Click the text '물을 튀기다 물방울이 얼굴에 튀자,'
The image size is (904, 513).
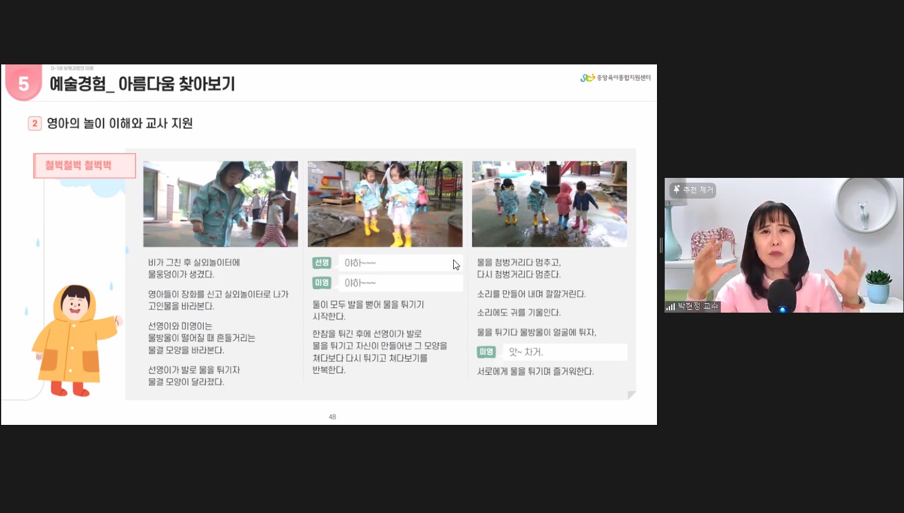(x=536, y=332)
